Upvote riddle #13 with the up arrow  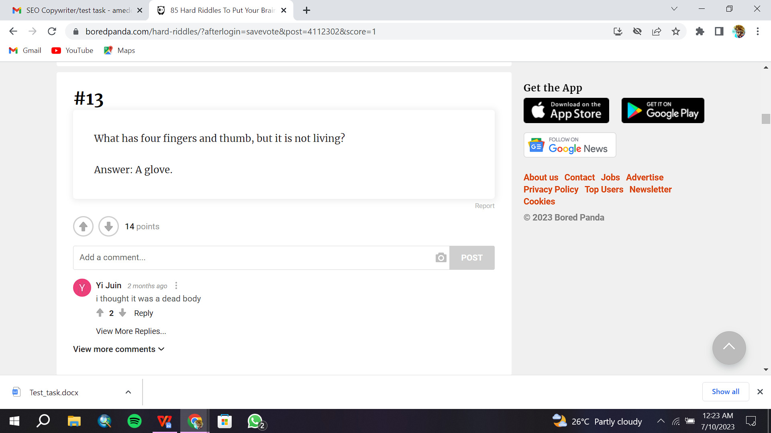pyautogui.click(x=83, y=227)
